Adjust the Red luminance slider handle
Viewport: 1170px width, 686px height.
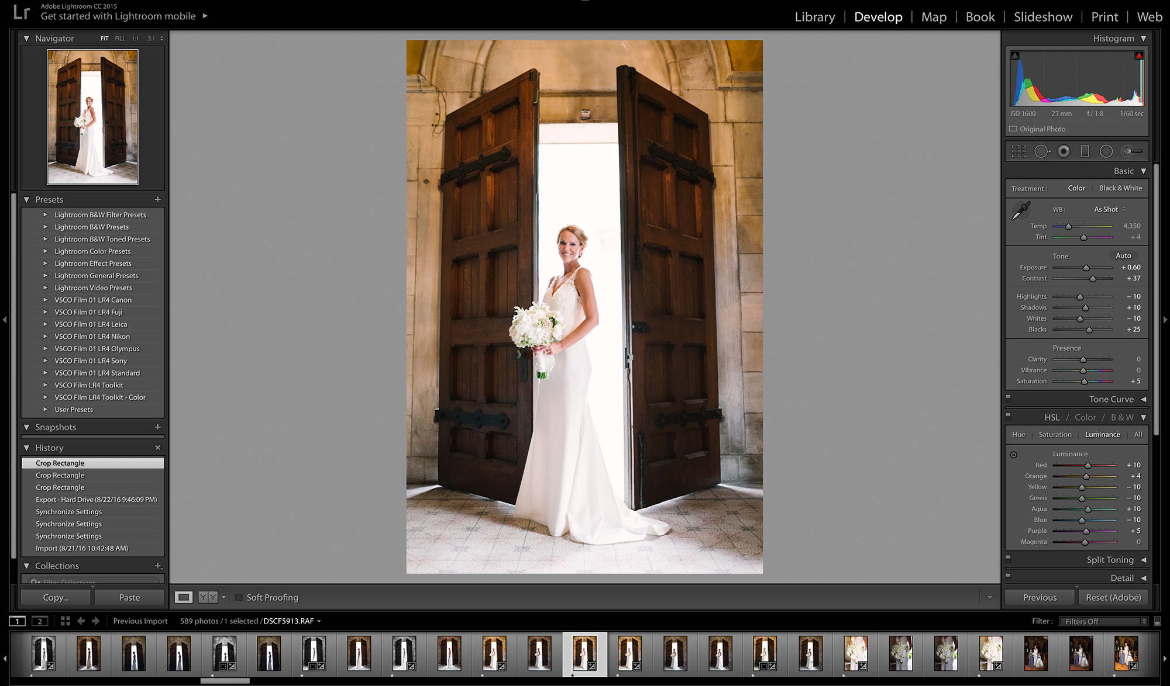point(1088,466)
